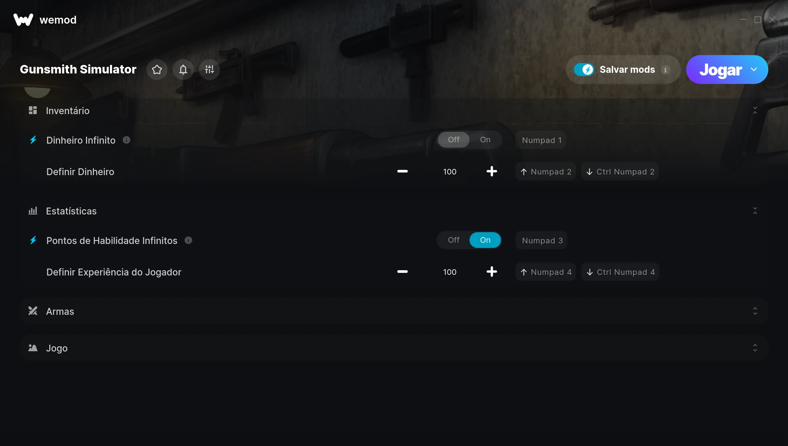The height and width of the screenshot is (446, 788).
Task: Edit the Definir Dinheiro value field
Action: 449,172
